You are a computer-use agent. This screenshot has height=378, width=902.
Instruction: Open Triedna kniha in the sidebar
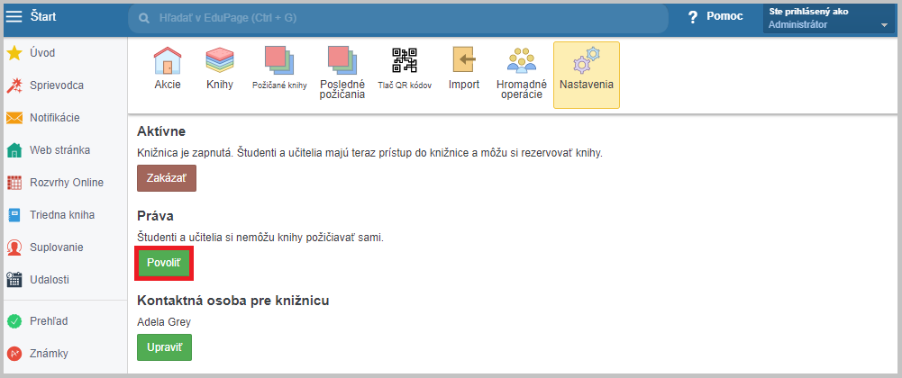click(62, 215)
